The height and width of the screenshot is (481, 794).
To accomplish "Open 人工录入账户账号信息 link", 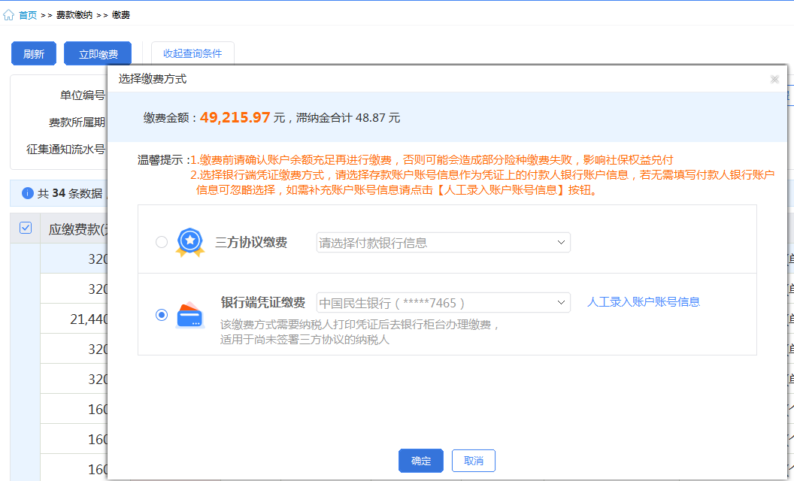I will tap(643, 302).
